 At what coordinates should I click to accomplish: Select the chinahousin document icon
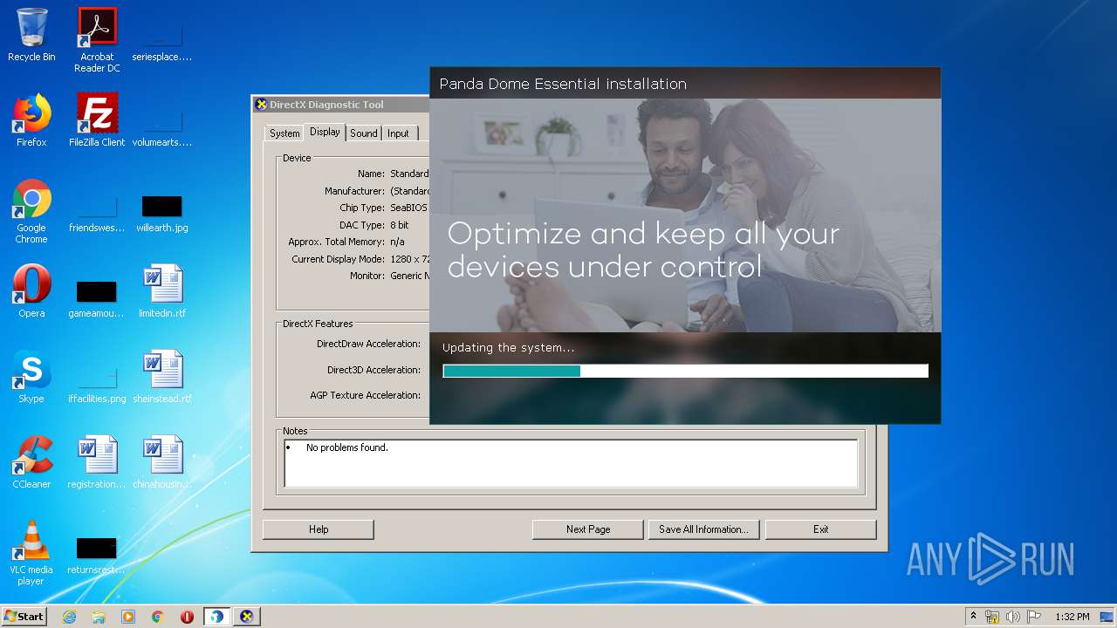(x=161, y=462)
